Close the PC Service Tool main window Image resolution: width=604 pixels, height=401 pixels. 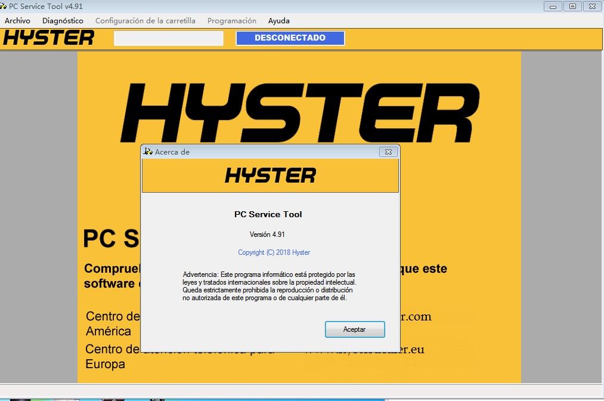593,7
